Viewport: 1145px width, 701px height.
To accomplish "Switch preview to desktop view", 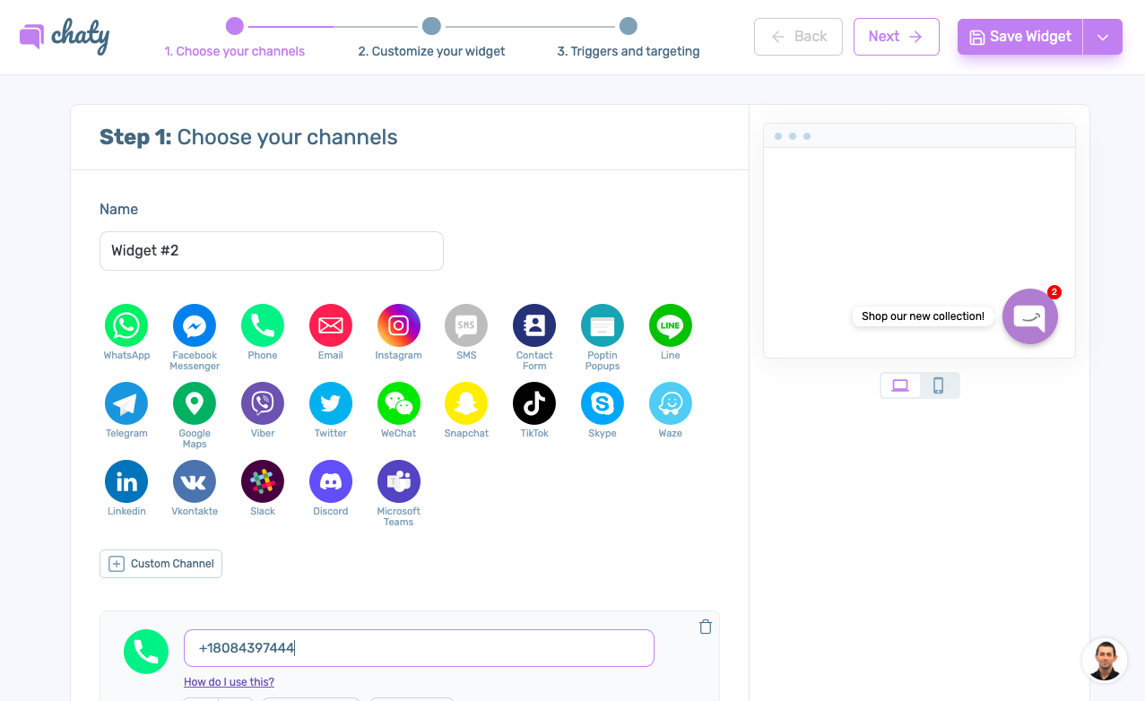I will coord(900,385).
